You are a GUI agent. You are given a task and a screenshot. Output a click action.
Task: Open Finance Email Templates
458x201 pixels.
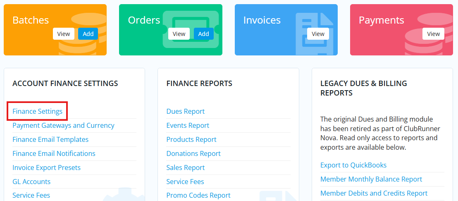(50, 139)
